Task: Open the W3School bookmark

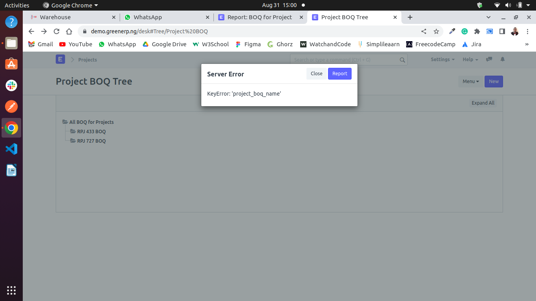Action: tap(211, 44)
